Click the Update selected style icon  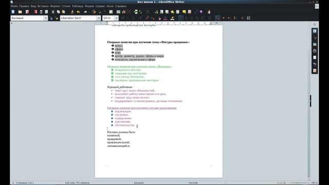(x=51, y=18)
